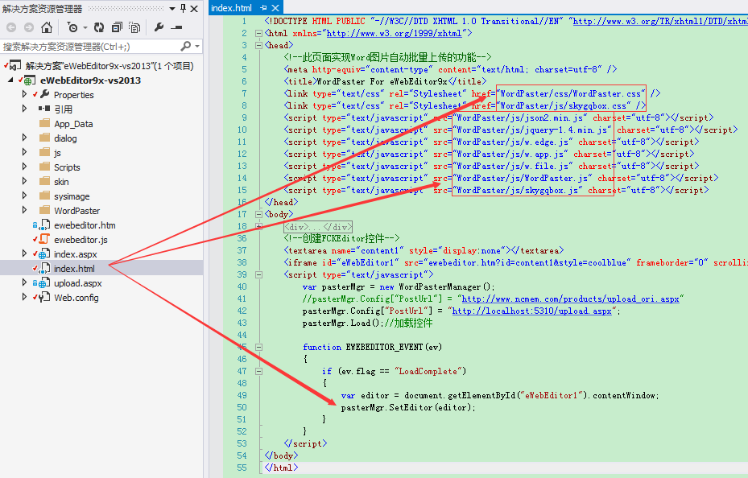Click the WordPaster folder icon
The image size is (748, 478).
pyautogui.click(x=45, y=210)
